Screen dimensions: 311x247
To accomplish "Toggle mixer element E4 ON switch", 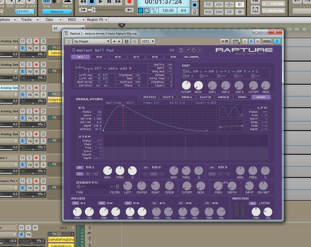I will [x=154, y=203].
